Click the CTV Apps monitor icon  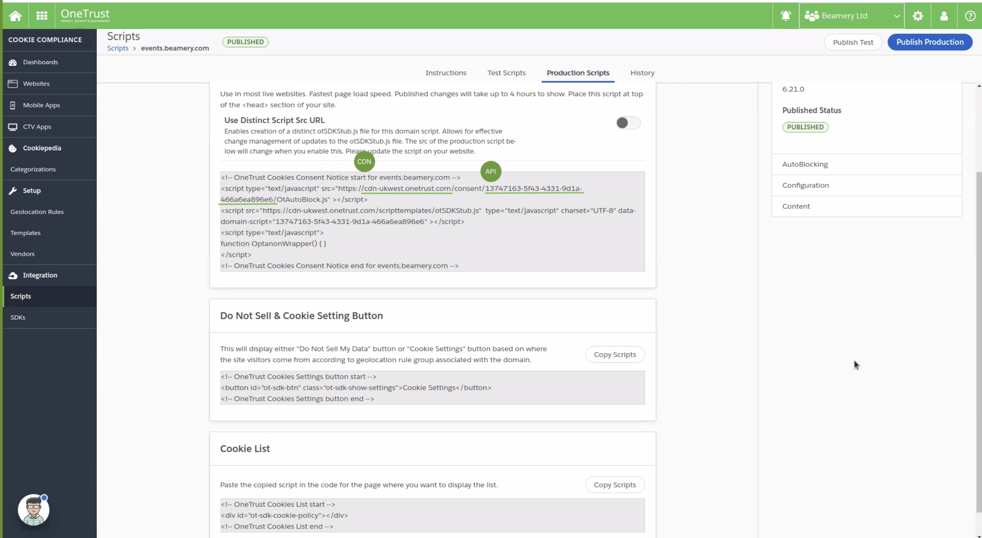tap(13, 127)
